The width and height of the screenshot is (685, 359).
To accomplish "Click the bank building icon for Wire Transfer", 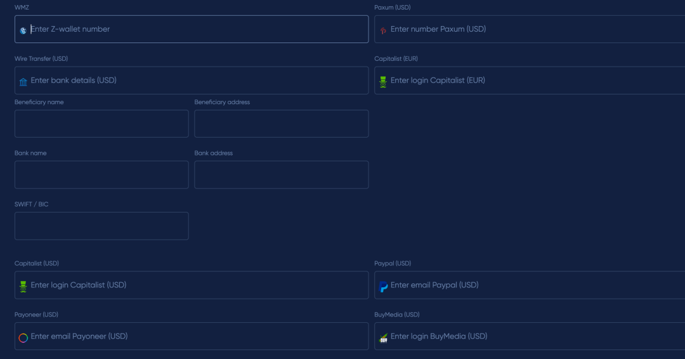I will 23,81.
